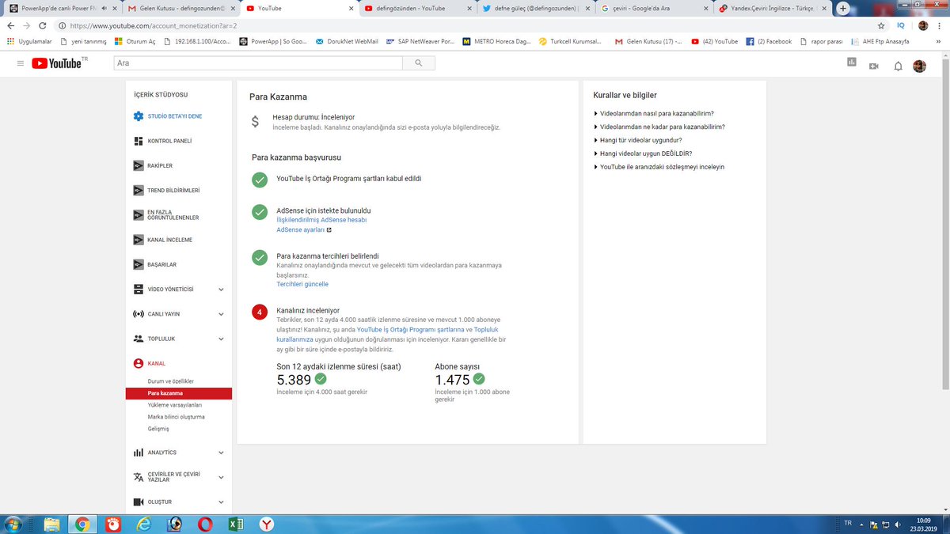The image size is (950, 534).
Task: Click the Canlı Yayın broadcast icon
Action: [x=139, y=314]
